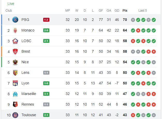Open Marseille's 3-1 match score badge
The image size is (162, 119).
(x=46, y=94)
